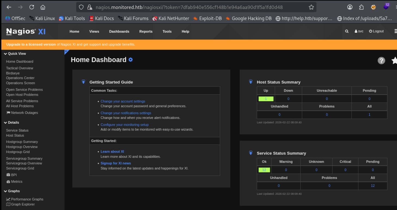Bookmark this page with the star icon
Screen dimensions: 397x210
[x=311, y=7]
